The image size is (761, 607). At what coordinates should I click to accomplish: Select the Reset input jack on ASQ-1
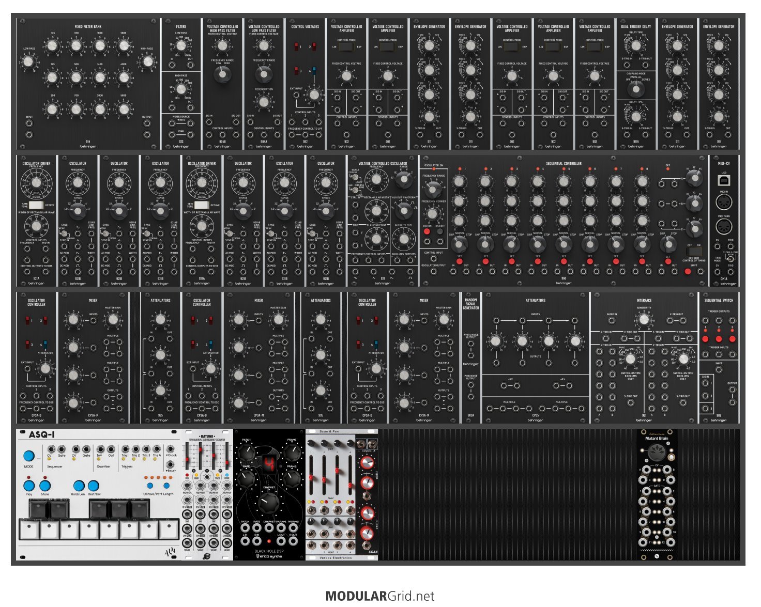click(x=170, y=464)
